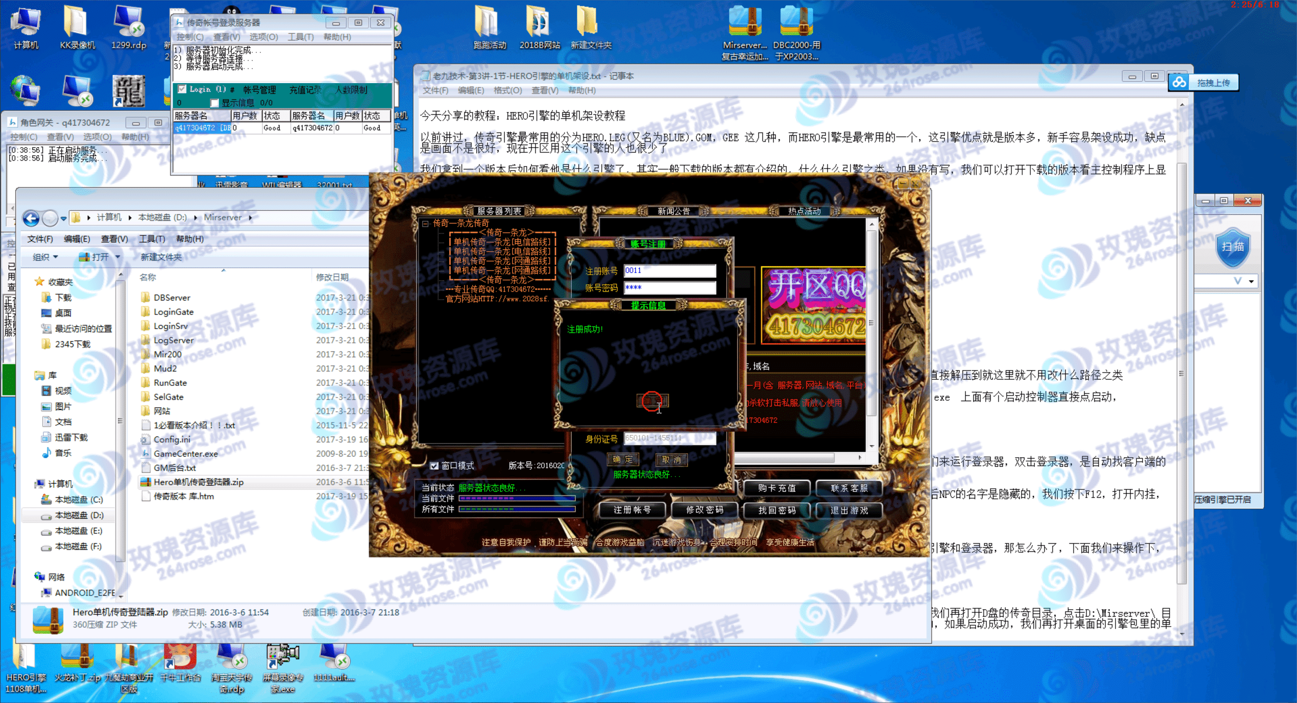Collapse the 传奇一条龙传奇 server tree node

[425, 223]
